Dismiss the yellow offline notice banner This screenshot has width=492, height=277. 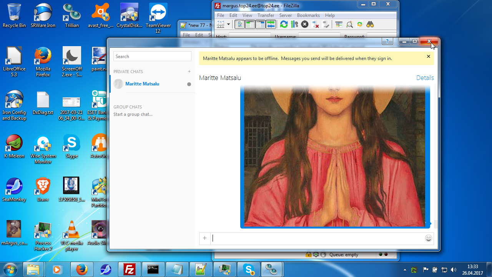pyautogui.click(x=429, y=57)
